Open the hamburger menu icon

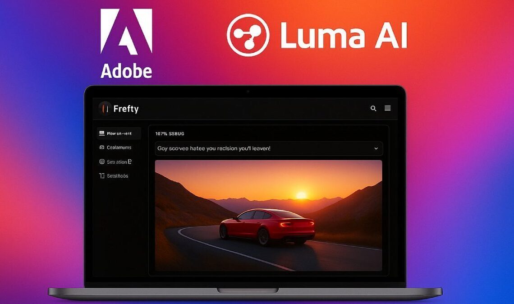point(387,108)
